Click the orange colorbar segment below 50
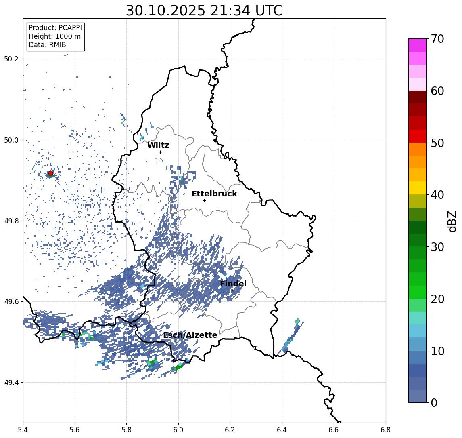This screenshot has height=438, width=462. (x=417, y=149)
